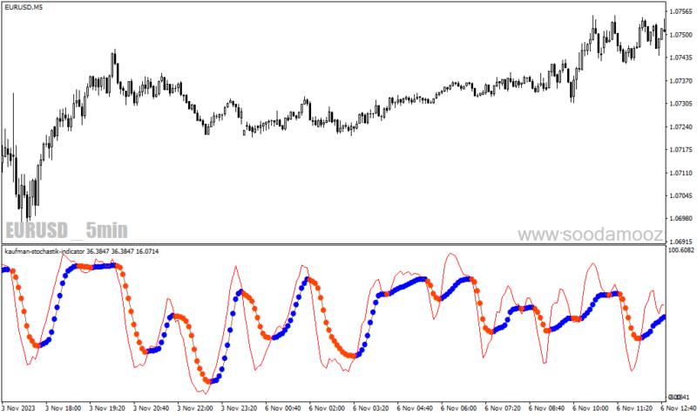Select the kaufman-stochastik-indicator label

click(44, 251)
